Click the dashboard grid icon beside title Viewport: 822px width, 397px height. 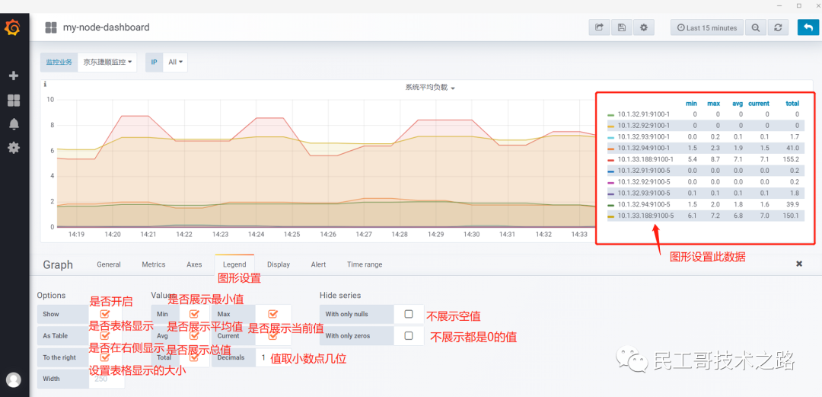point(51,27)
